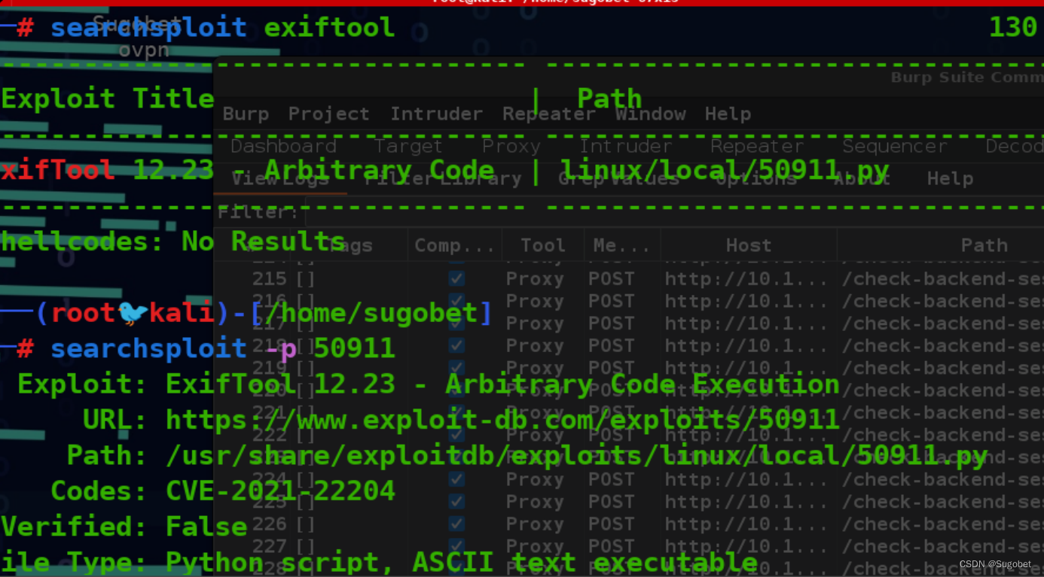
Task: Select the POST cell in row 218
Action: click(x=611, y=345)
